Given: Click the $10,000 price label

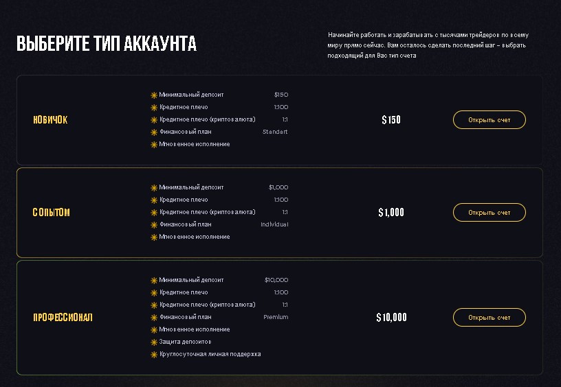Looking at the screenshot, I should (x=391, y=318).
